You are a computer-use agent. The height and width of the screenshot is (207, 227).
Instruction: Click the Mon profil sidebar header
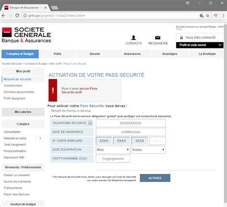pyautogui.click(x=23, y=71)
